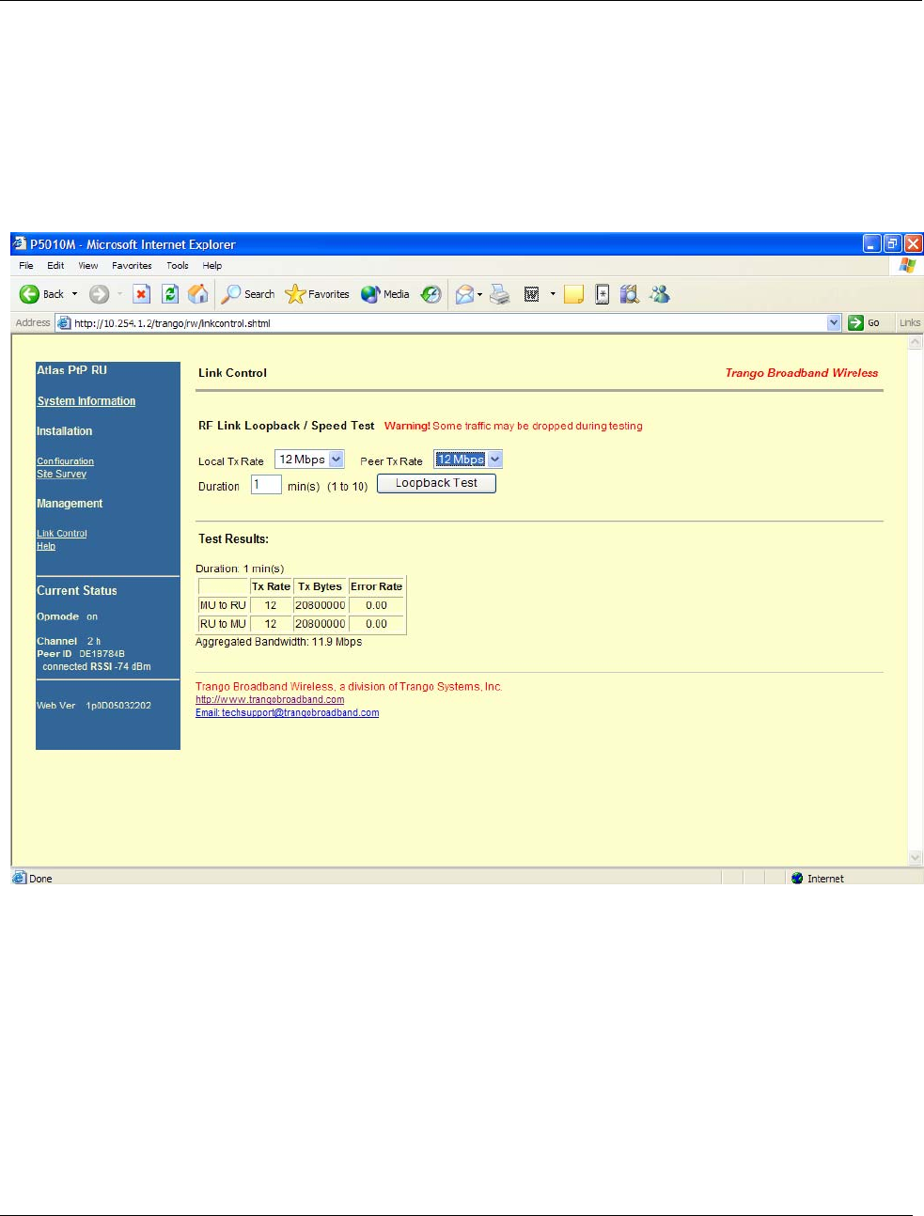Click the Trango Broadband Wireless header text
This screenshot has height=1216, width=924.
click(802, 373)
